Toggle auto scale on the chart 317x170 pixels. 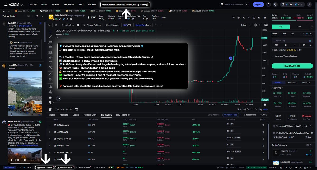265,109
